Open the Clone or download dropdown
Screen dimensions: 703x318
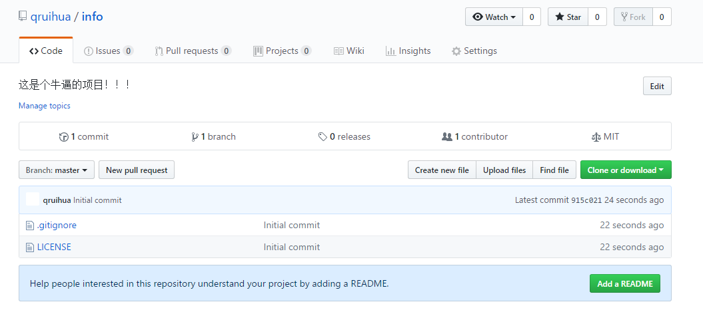coord(625,170)
